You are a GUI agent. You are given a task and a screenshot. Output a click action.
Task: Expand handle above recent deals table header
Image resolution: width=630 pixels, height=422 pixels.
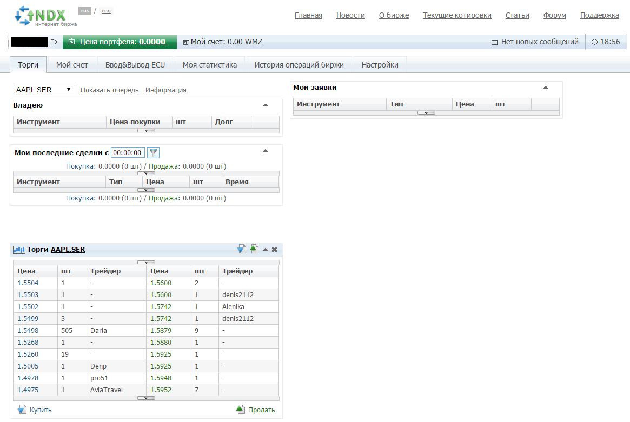click(x=146, y=173)
